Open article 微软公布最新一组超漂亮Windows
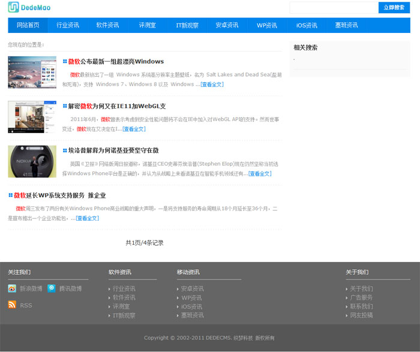This screenshot has height=352, width=420. point(116,61)
